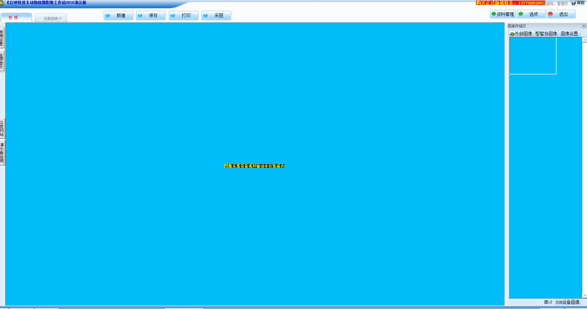Viewport: 587px width, 309px height.
Task: Open 图像设置 (Image Settings) tab
Action: tap(569, 34)
